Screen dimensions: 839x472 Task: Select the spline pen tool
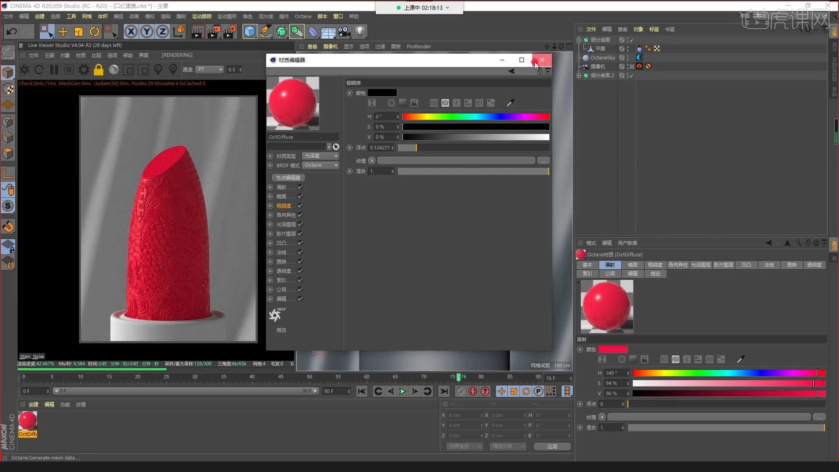(265, 31)
